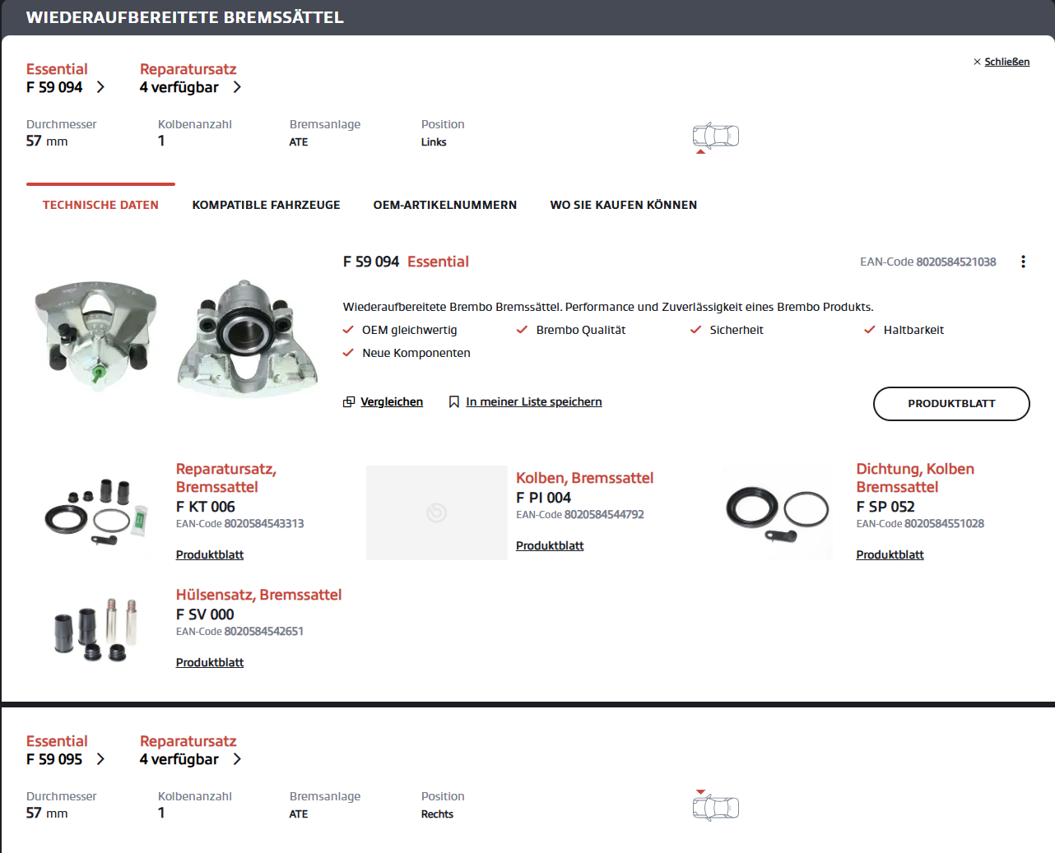The image size is (1055, 853).
Task: Open the rear-view brake caliper product image
Action: 95,336
